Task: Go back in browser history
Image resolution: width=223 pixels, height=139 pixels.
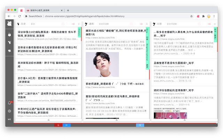Action: pyautogui.click(x=9, y=16)
